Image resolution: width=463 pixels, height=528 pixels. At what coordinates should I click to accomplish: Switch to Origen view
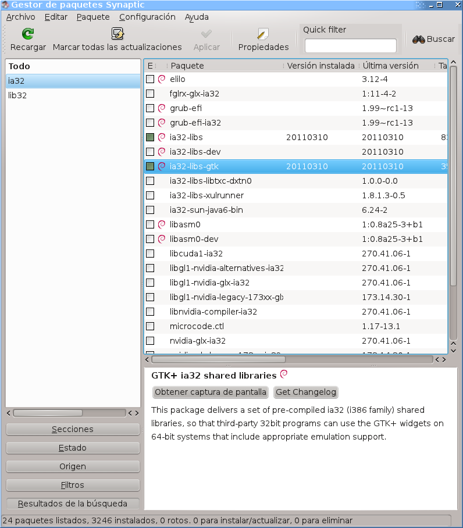tap(73, 466)
